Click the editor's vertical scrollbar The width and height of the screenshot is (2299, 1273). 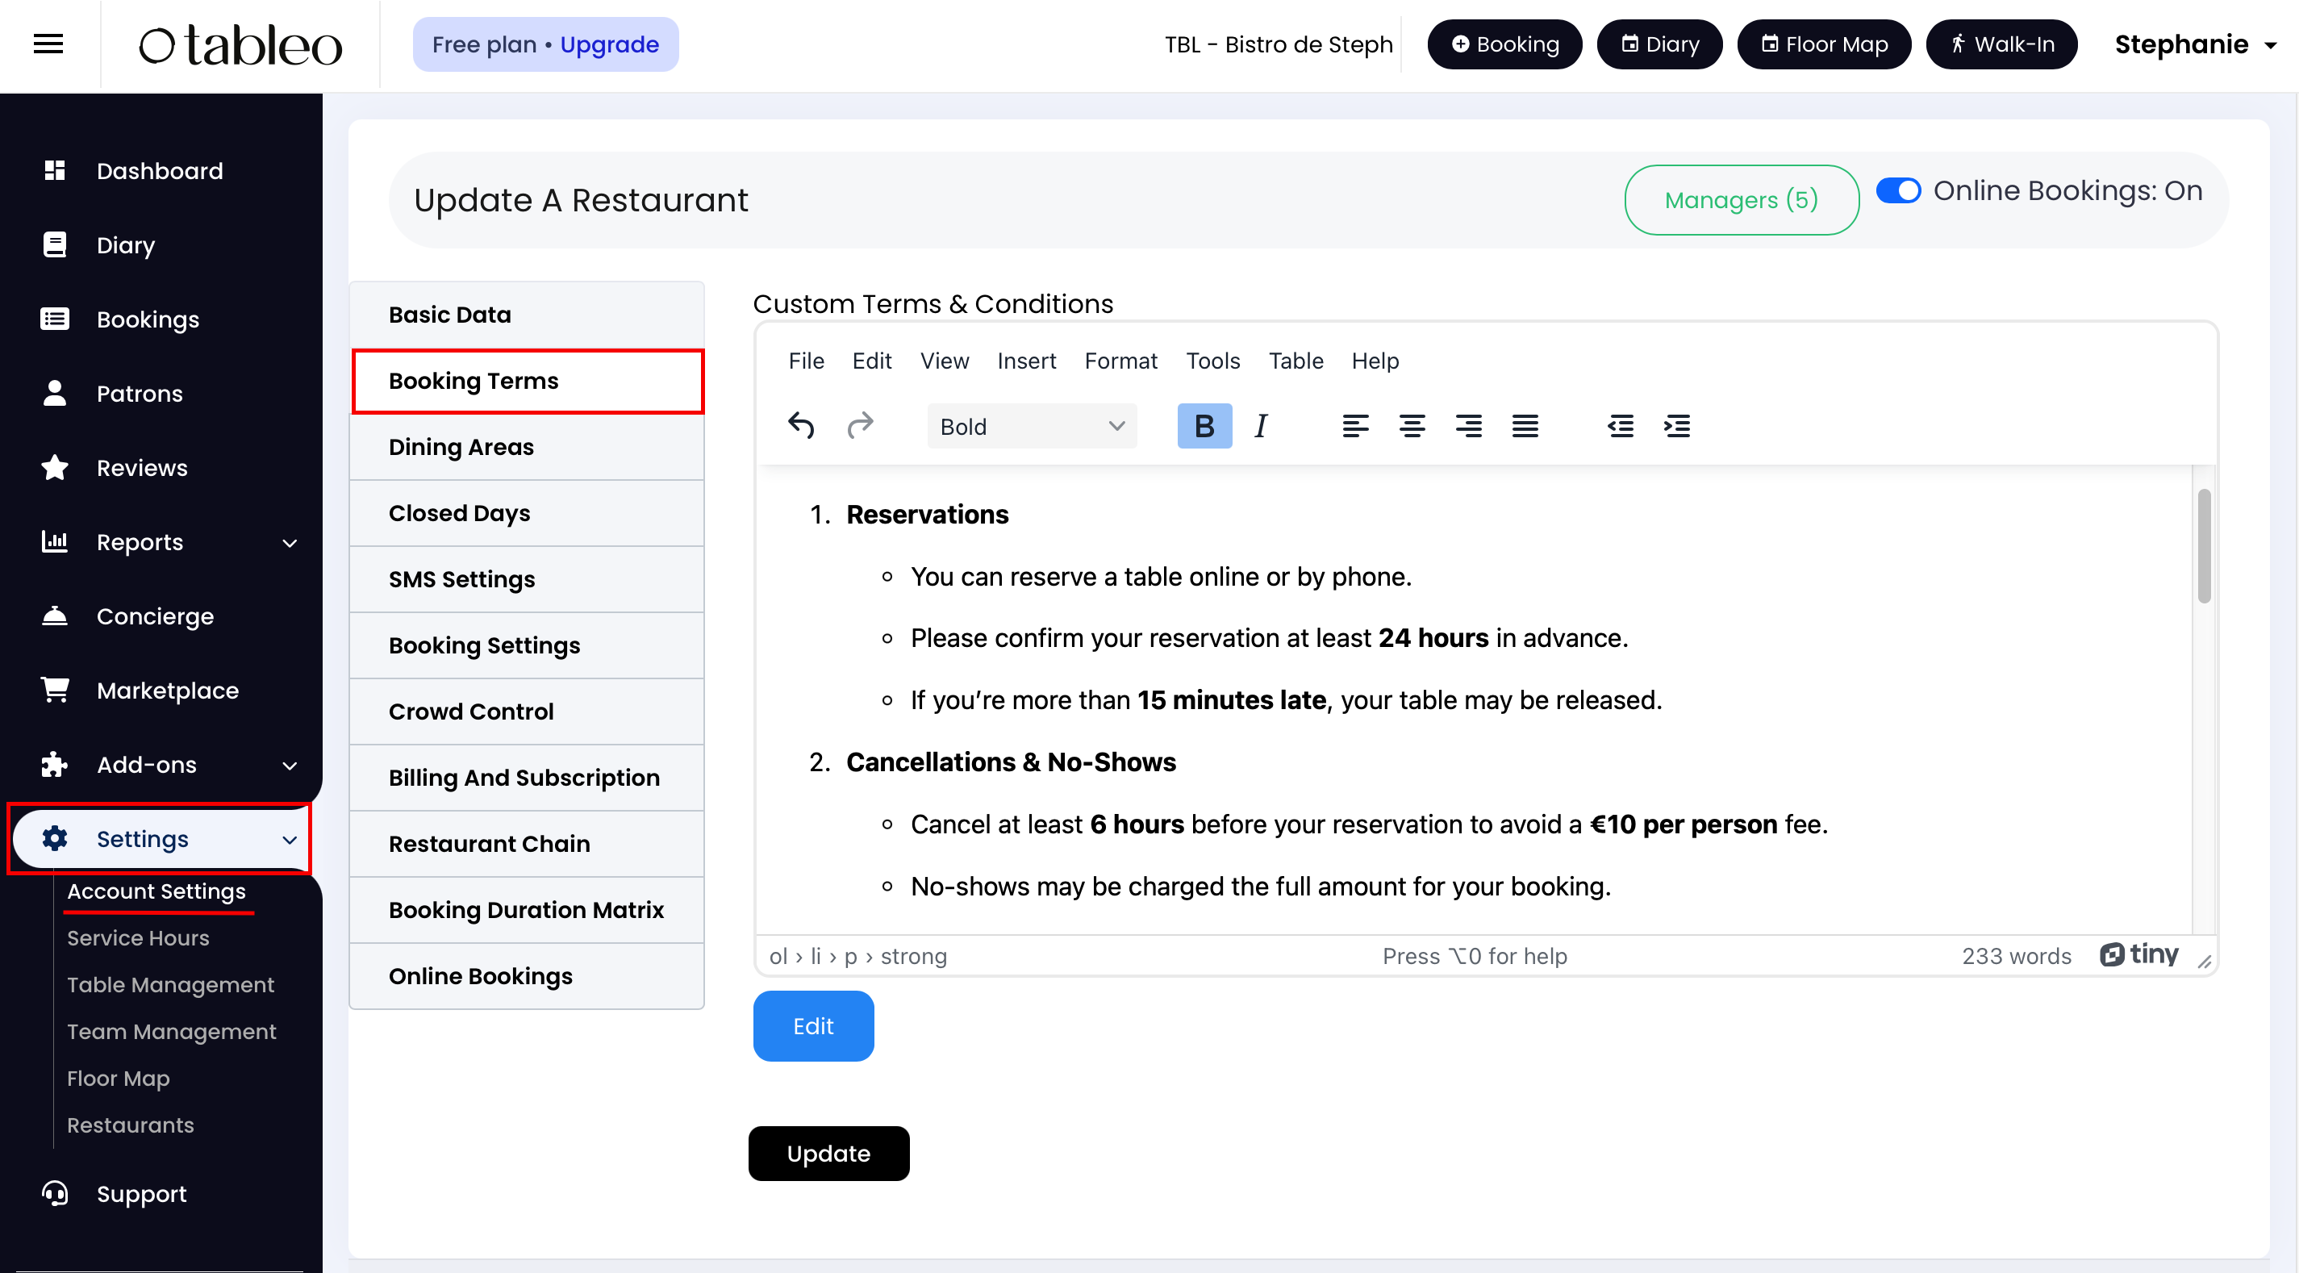point(2203,545)
